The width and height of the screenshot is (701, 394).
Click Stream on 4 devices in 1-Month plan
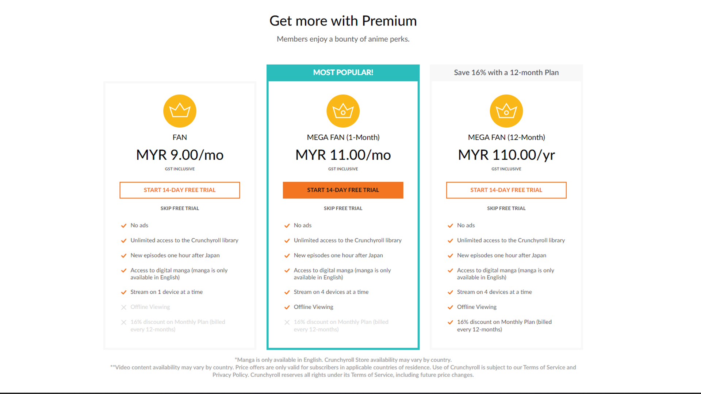331,292
